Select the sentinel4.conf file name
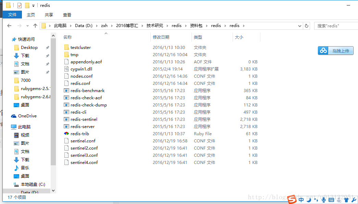 (x=84, y=163)
